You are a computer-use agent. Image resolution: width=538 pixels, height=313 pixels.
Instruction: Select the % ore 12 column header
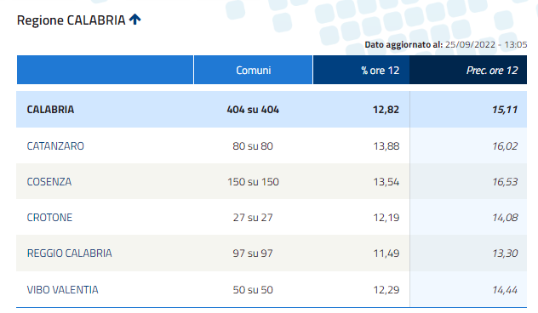(361, 70)
